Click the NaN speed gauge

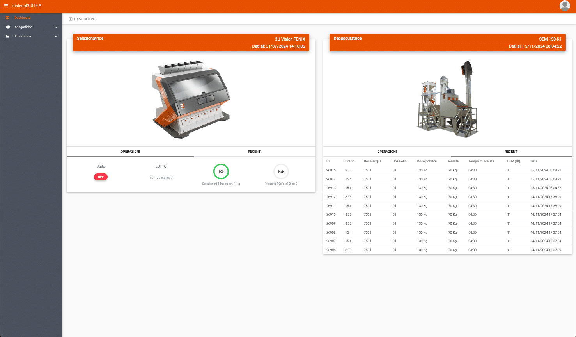pos(281,171)
